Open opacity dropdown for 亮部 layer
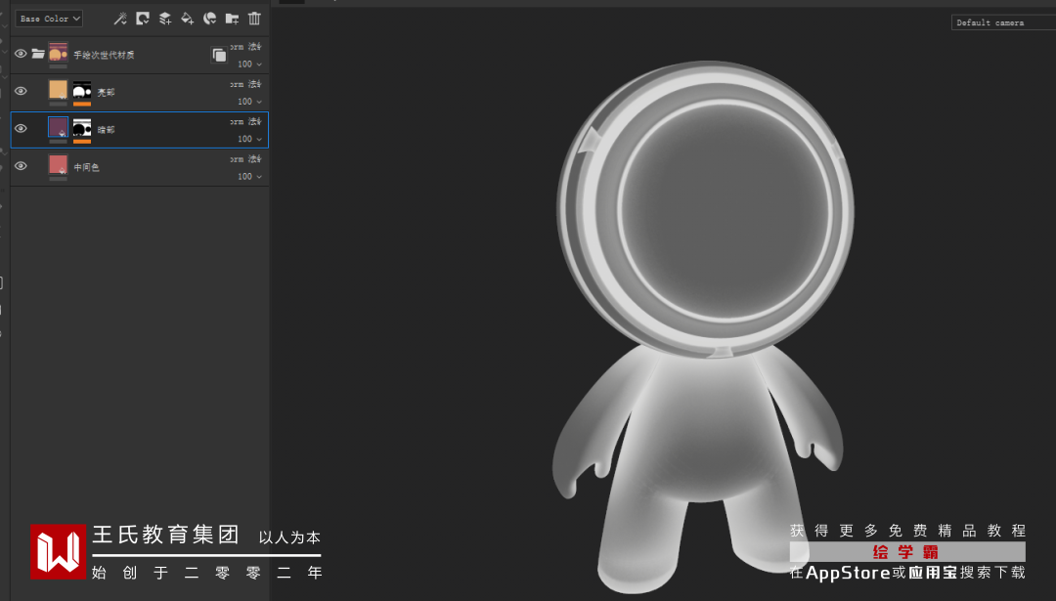The height and width of the screenshot is (601, 1056). 250,102
